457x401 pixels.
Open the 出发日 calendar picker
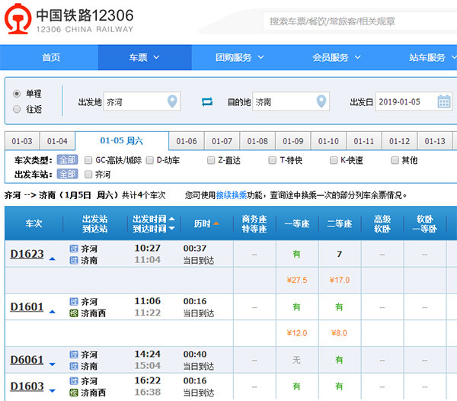pos(443,101)
